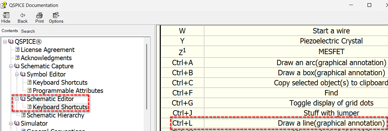Click the Schematic Capture book icon
The width and height of the screenshot is (388, 131).
(x=17, y=66)
